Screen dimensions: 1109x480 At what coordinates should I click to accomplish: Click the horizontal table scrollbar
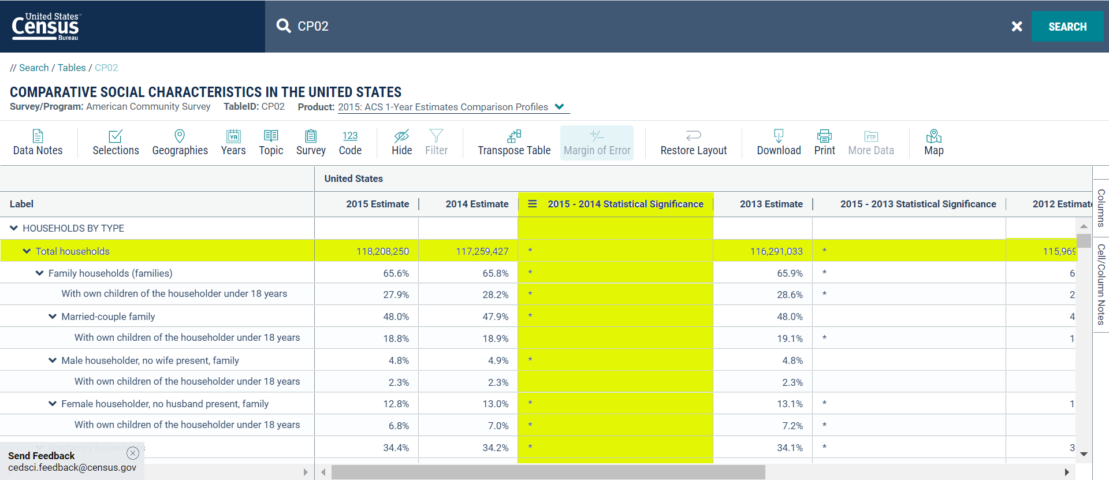[x=548, y=472]
